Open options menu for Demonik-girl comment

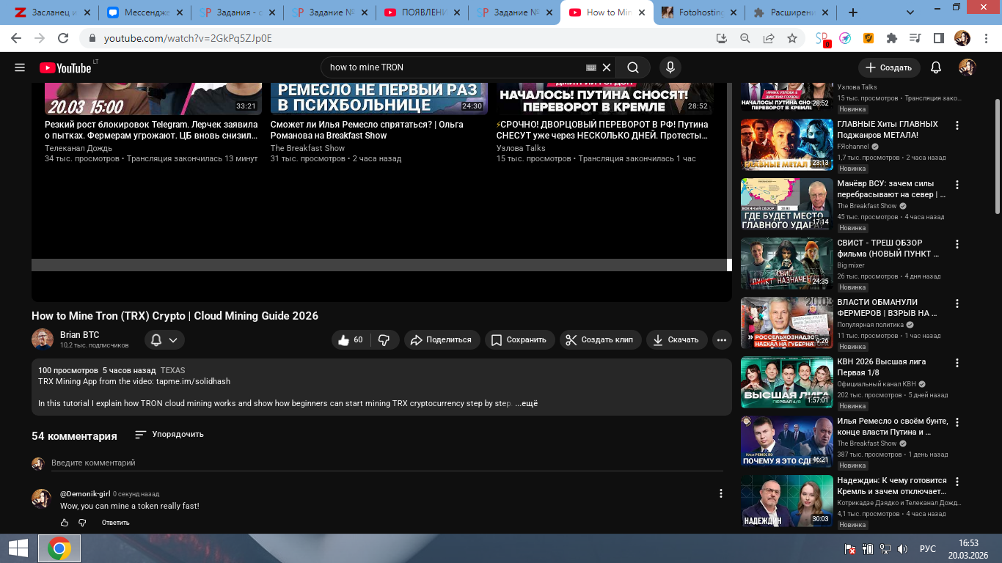[x=720, y=494]
